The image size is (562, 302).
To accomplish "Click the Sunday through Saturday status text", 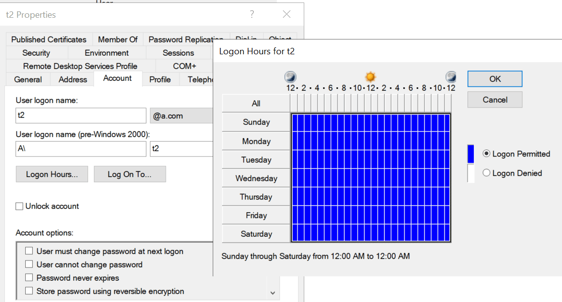I will pyautogui.click(x=316, y=256).
